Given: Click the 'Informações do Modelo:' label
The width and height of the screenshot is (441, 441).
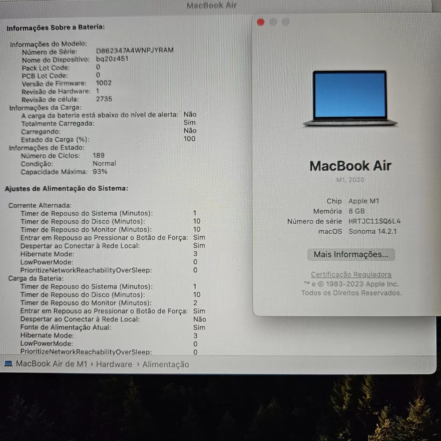Looking at the screenshot, I should click(x=49, y=44).
